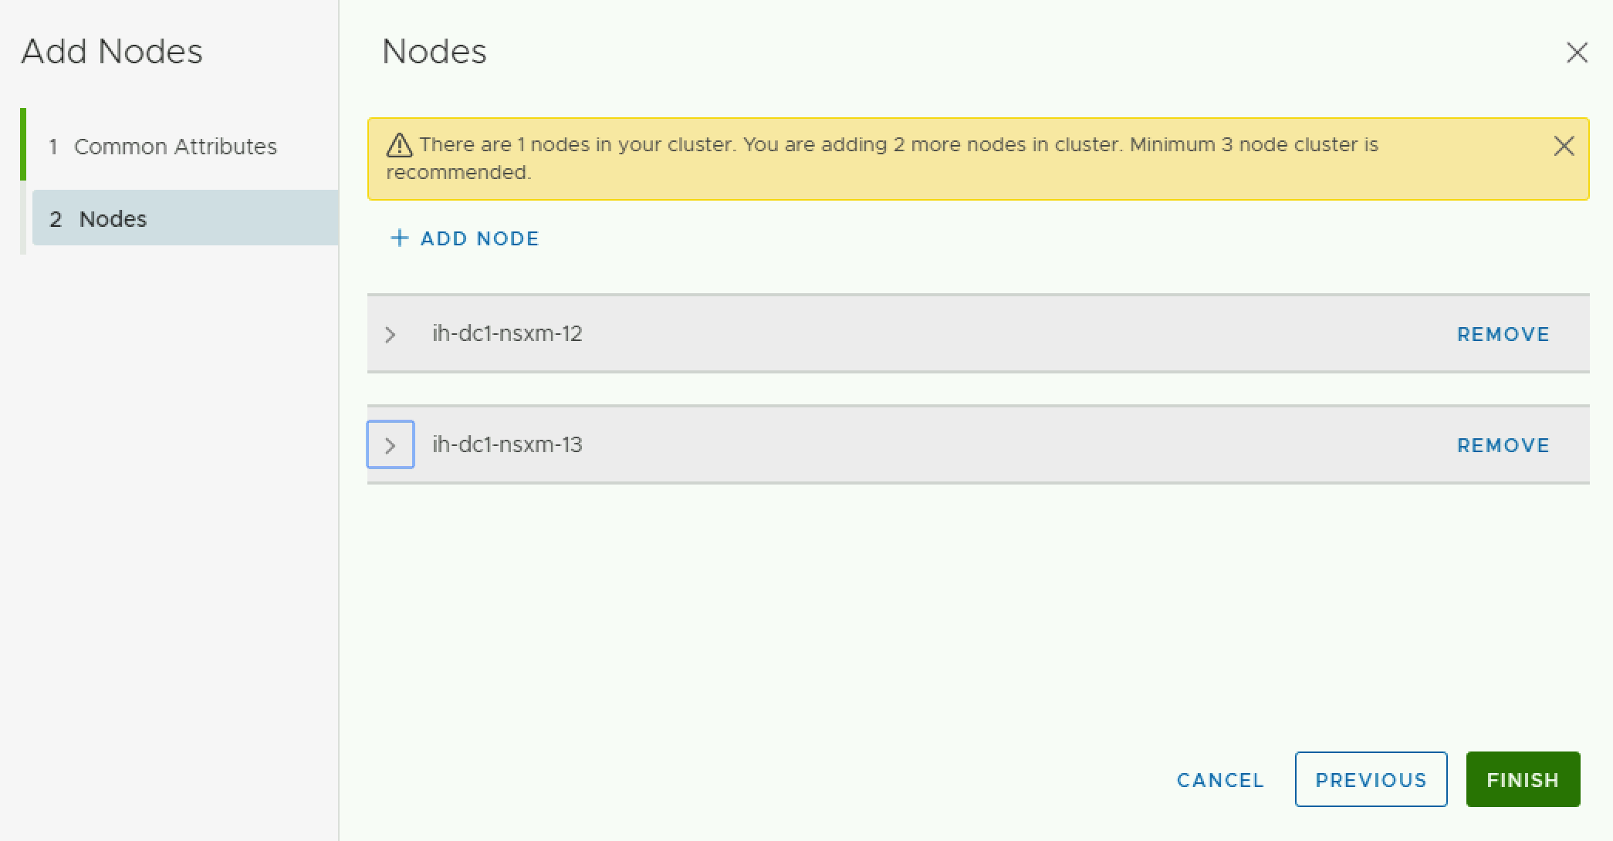Image resolution: width=1613 pixels, height=841 pixels.
Task: Dismiss the yellow cluster warning banner
Action: (x=1564, y=146)
